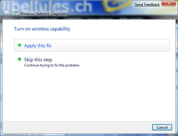
Task: Close the diagnostics window with the X
Action: coord(169,3)
